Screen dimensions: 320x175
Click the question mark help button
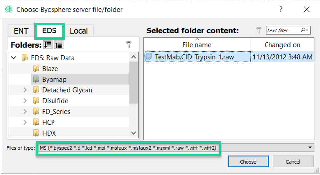pos(281,9)
